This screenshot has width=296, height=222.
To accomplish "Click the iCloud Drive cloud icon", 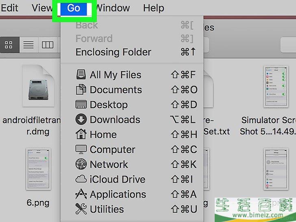I will click(x=81, y=179).
